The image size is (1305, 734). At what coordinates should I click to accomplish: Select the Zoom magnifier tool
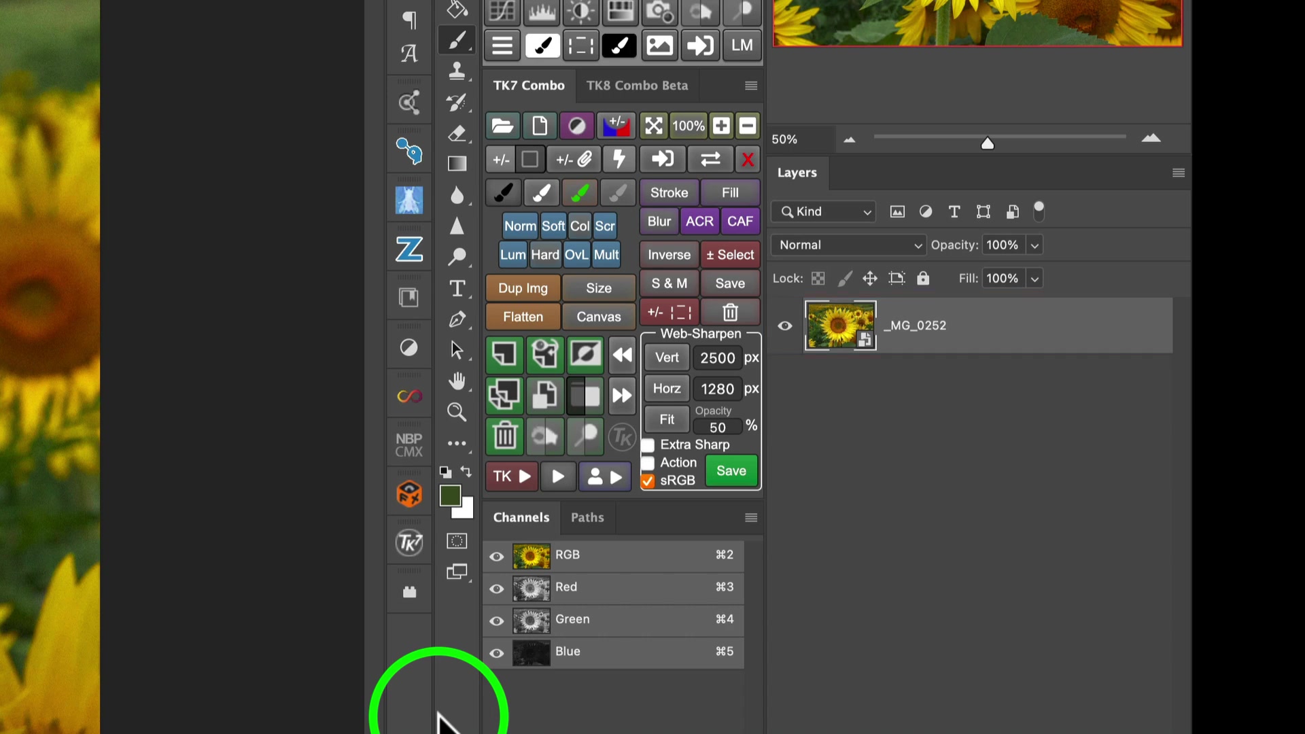pyautogui.click(x=457, y=412)
